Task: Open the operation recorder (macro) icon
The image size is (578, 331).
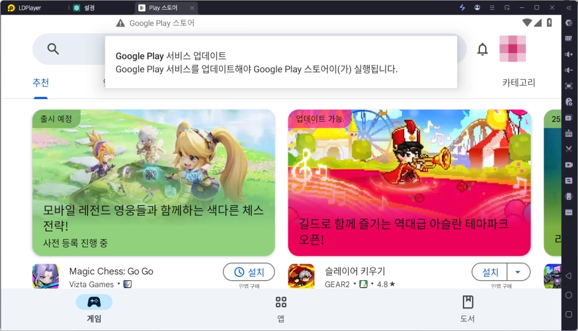Action: coord(569,102)
